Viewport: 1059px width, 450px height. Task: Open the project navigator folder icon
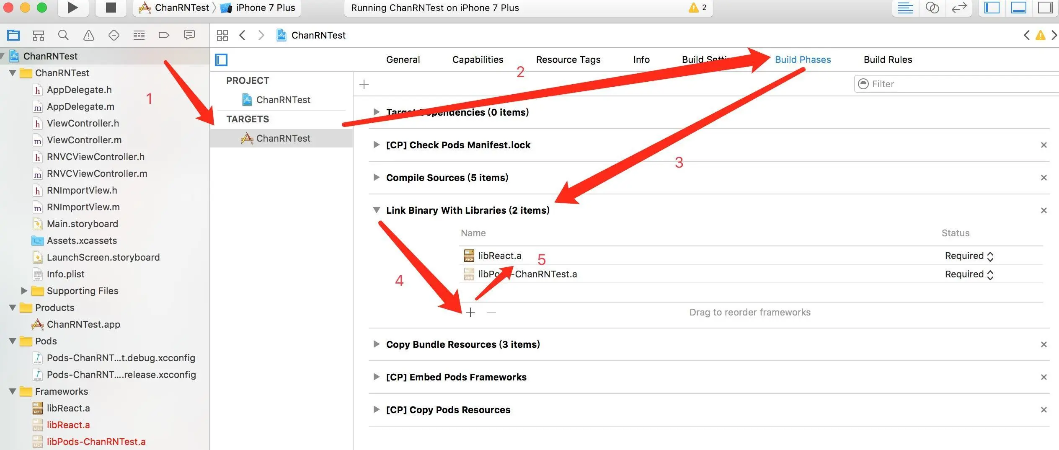pos(13,35)
